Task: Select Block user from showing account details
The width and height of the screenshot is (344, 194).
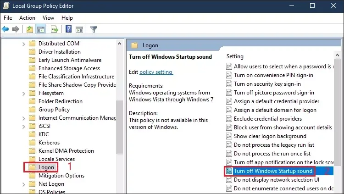Action: (283, 127)
